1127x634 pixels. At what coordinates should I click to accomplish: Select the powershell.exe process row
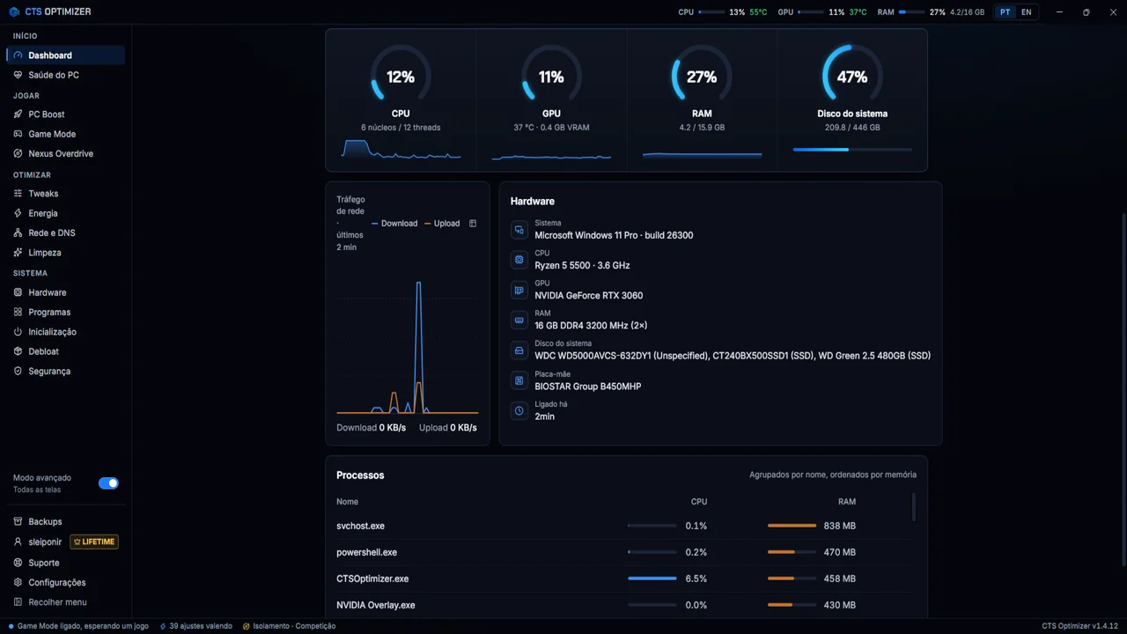tap(622, 552)
